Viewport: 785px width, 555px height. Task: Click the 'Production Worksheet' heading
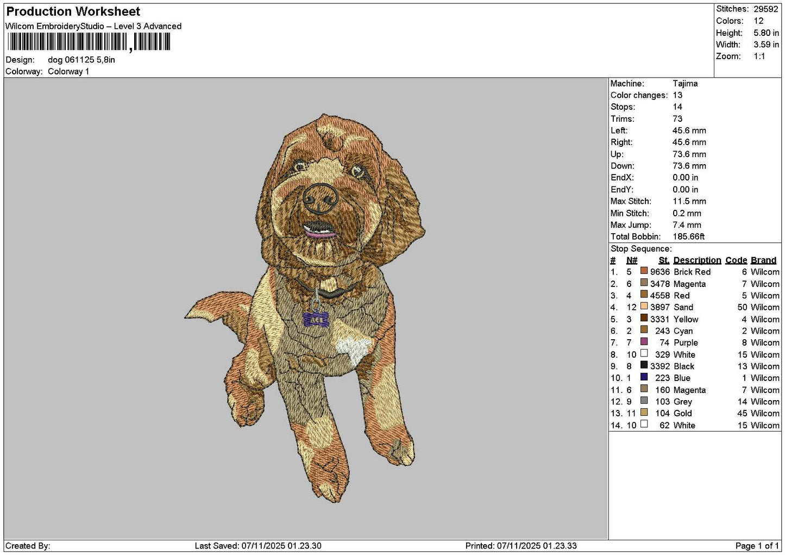73,11
